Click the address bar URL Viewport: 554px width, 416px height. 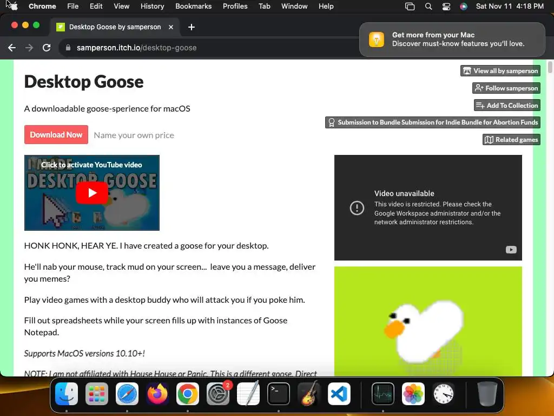[x=137, y=48]
